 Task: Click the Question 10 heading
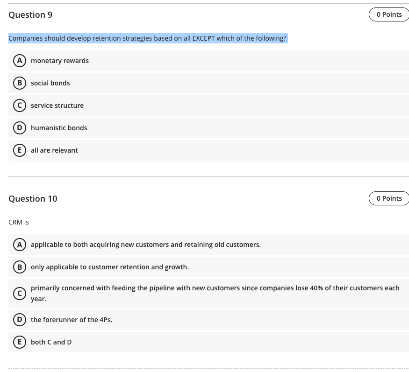point(33,199)
